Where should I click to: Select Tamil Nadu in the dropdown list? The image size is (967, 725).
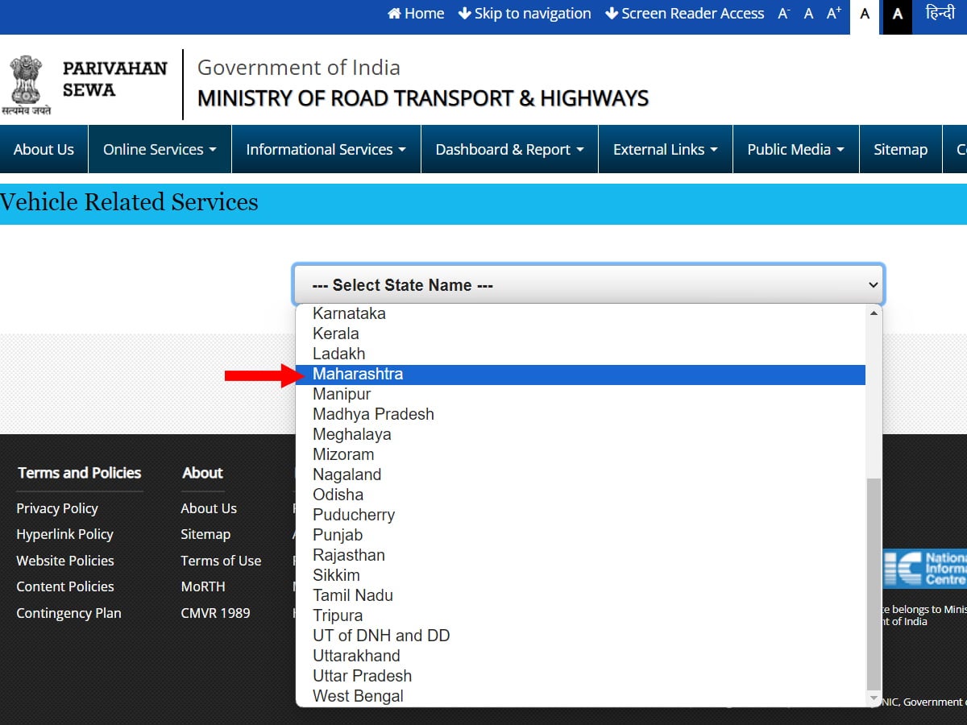click(353, 595)
